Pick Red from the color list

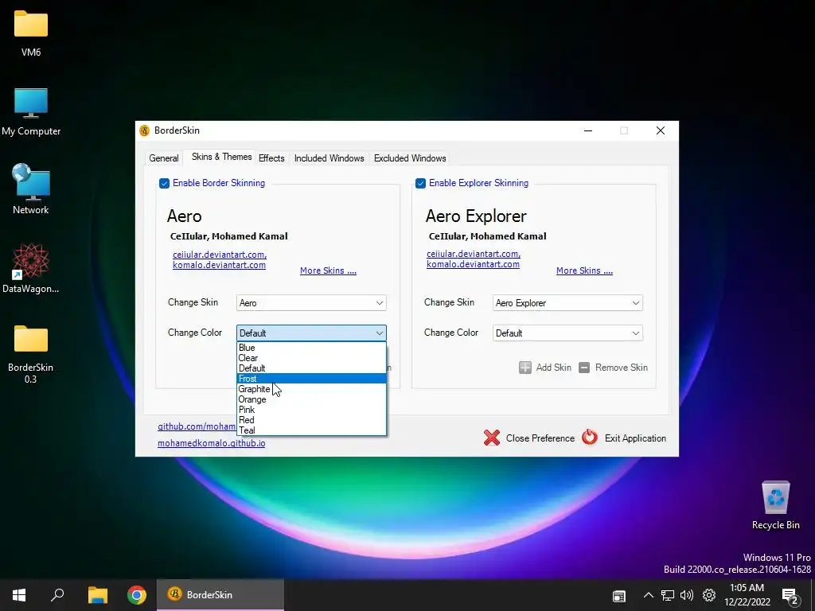pyautogui.click(x=311, y=420)
